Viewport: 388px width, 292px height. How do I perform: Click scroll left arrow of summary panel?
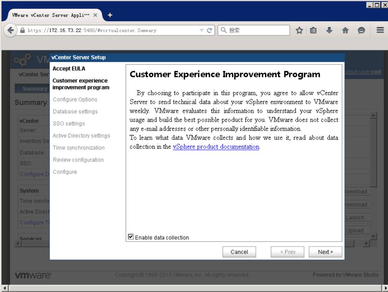click(x=18, y=243)
